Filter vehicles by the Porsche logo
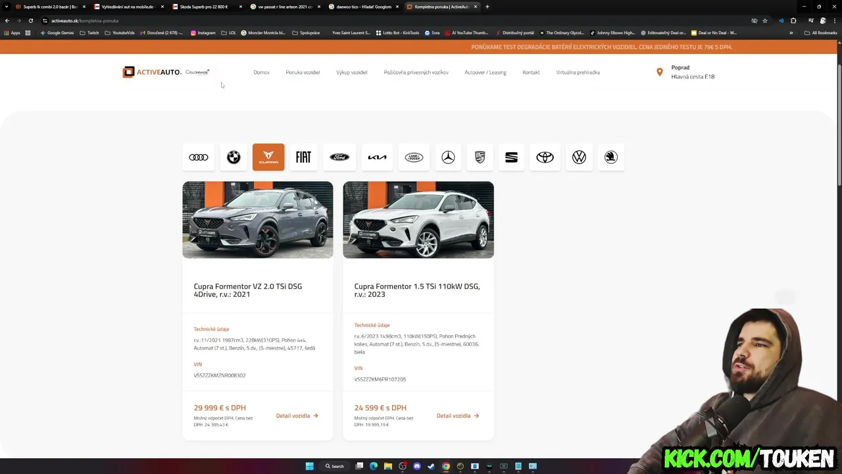Image resolution: width=842 pixels, height=474 pixels. tap(480, 157)
